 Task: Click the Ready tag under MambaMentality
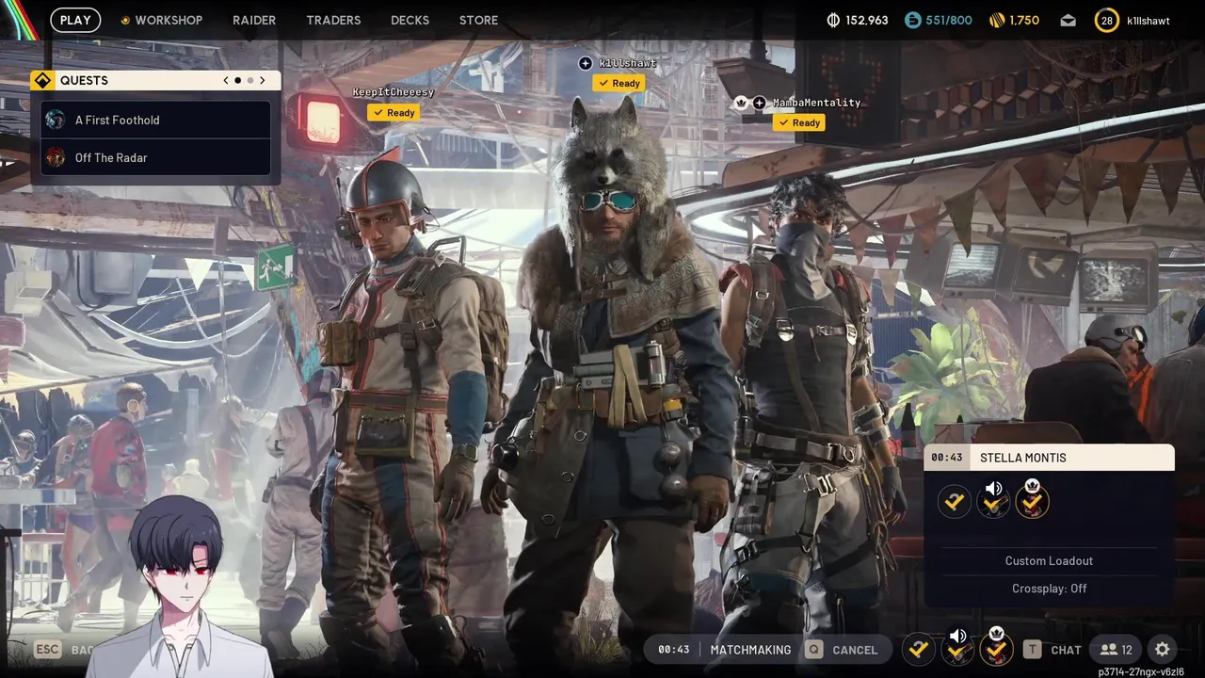pos(799,122)
